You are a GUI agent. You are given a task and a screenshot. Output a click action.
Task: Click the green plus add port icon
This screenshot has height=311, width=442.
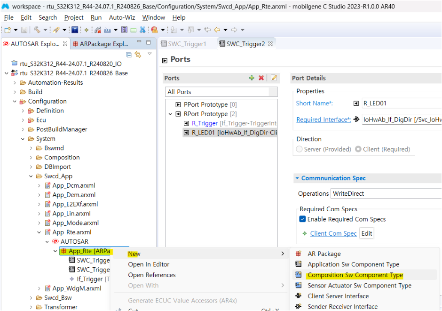coord(252,78)
